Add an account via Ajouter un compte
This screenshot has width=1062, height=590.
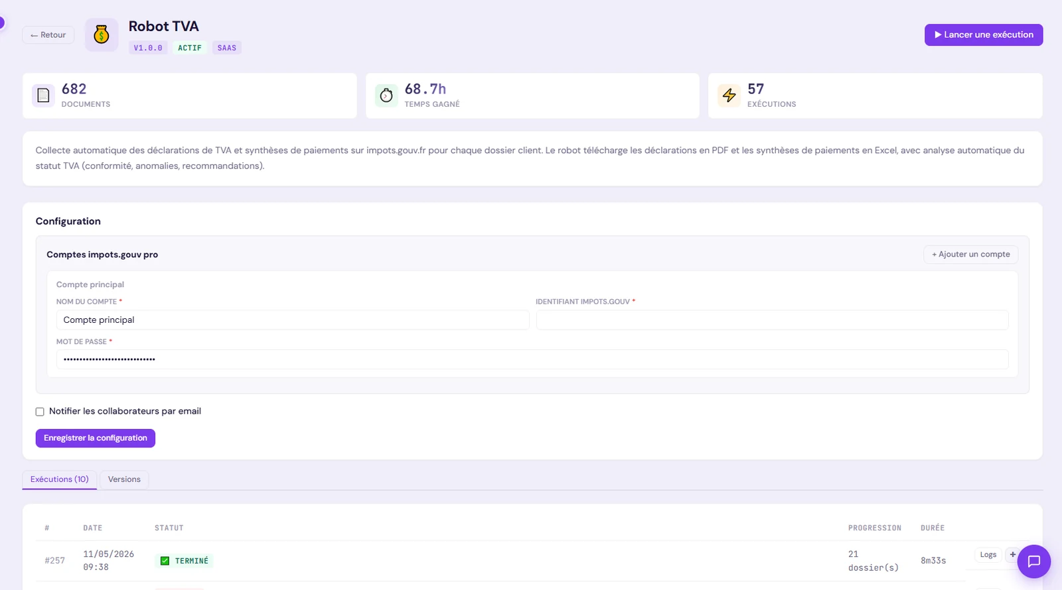[970, 255]
